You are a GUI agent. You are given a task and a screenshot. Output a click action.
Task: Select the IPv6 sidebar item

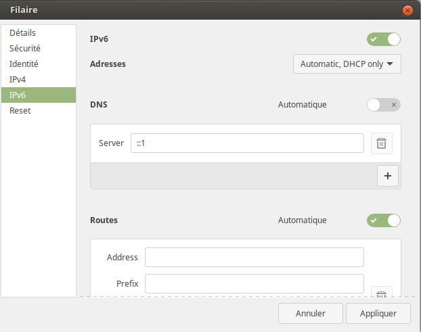39,95
